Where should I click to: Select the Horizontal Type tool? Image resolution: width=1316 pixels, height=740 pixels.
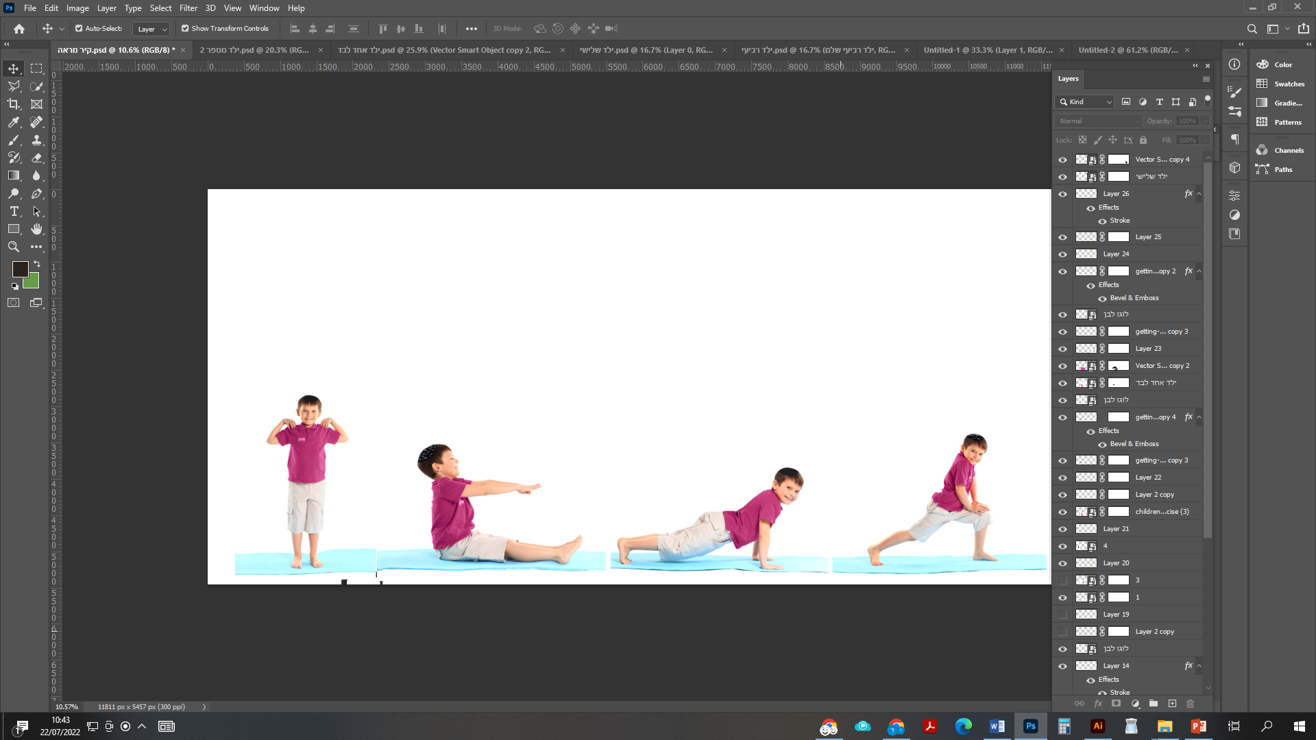[14, 211]
